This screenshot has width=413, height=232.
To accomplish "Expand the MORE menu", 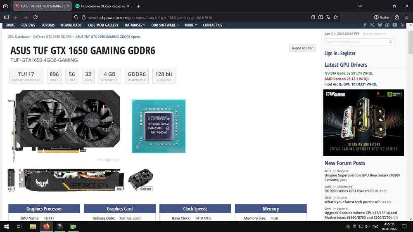I will 191,25.
